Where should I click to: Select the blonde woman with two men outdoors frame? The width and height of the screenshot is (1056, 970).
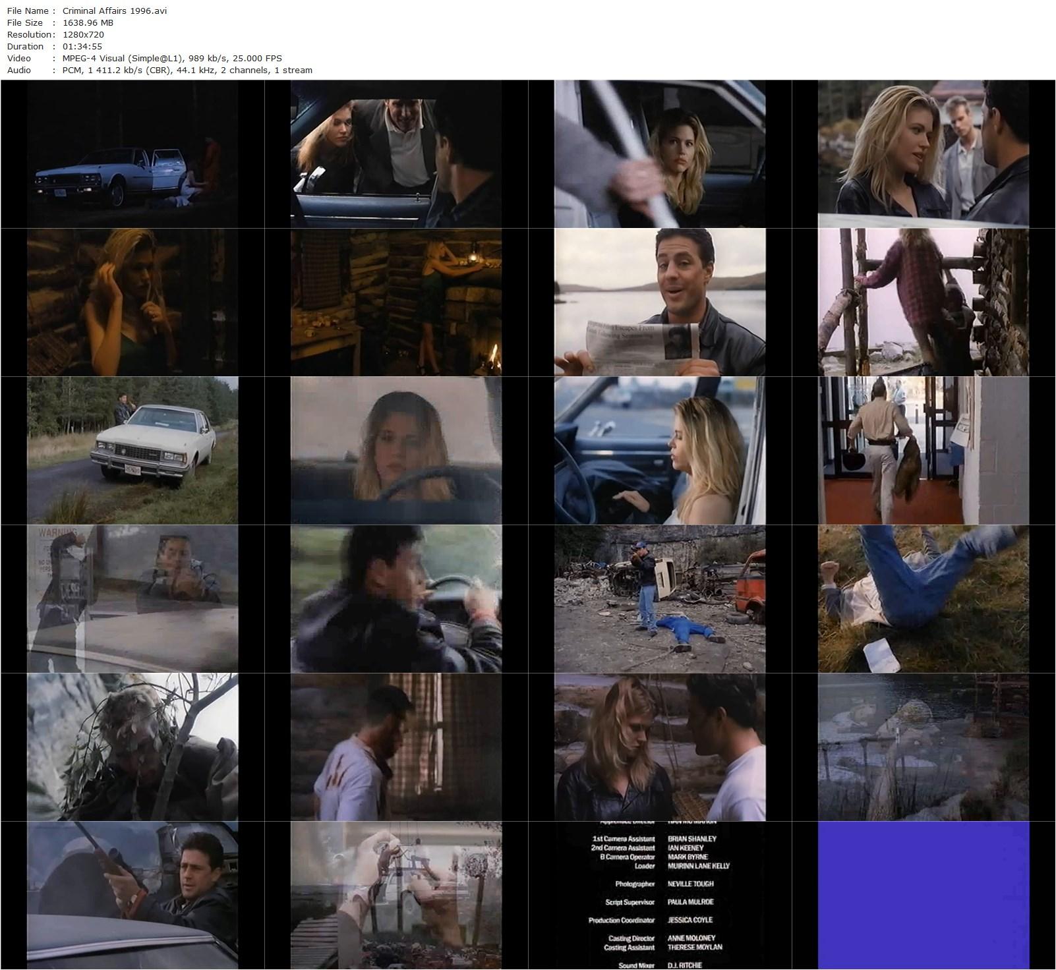pos(924,154)
